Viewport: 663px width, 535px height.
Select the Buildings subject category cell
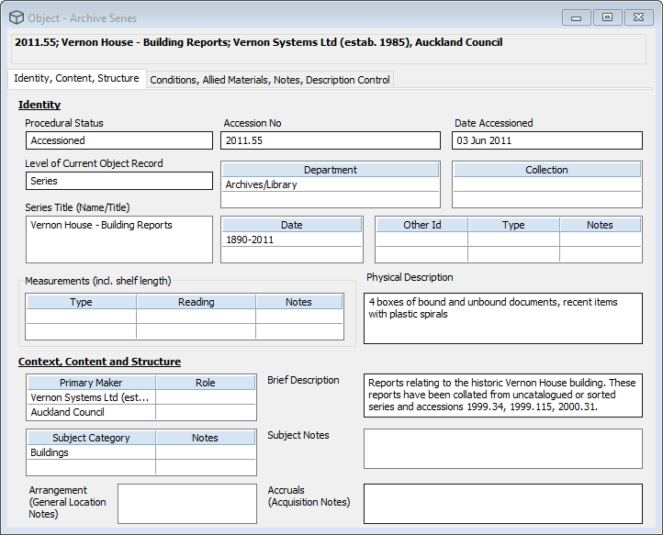[x=91, y=452]
